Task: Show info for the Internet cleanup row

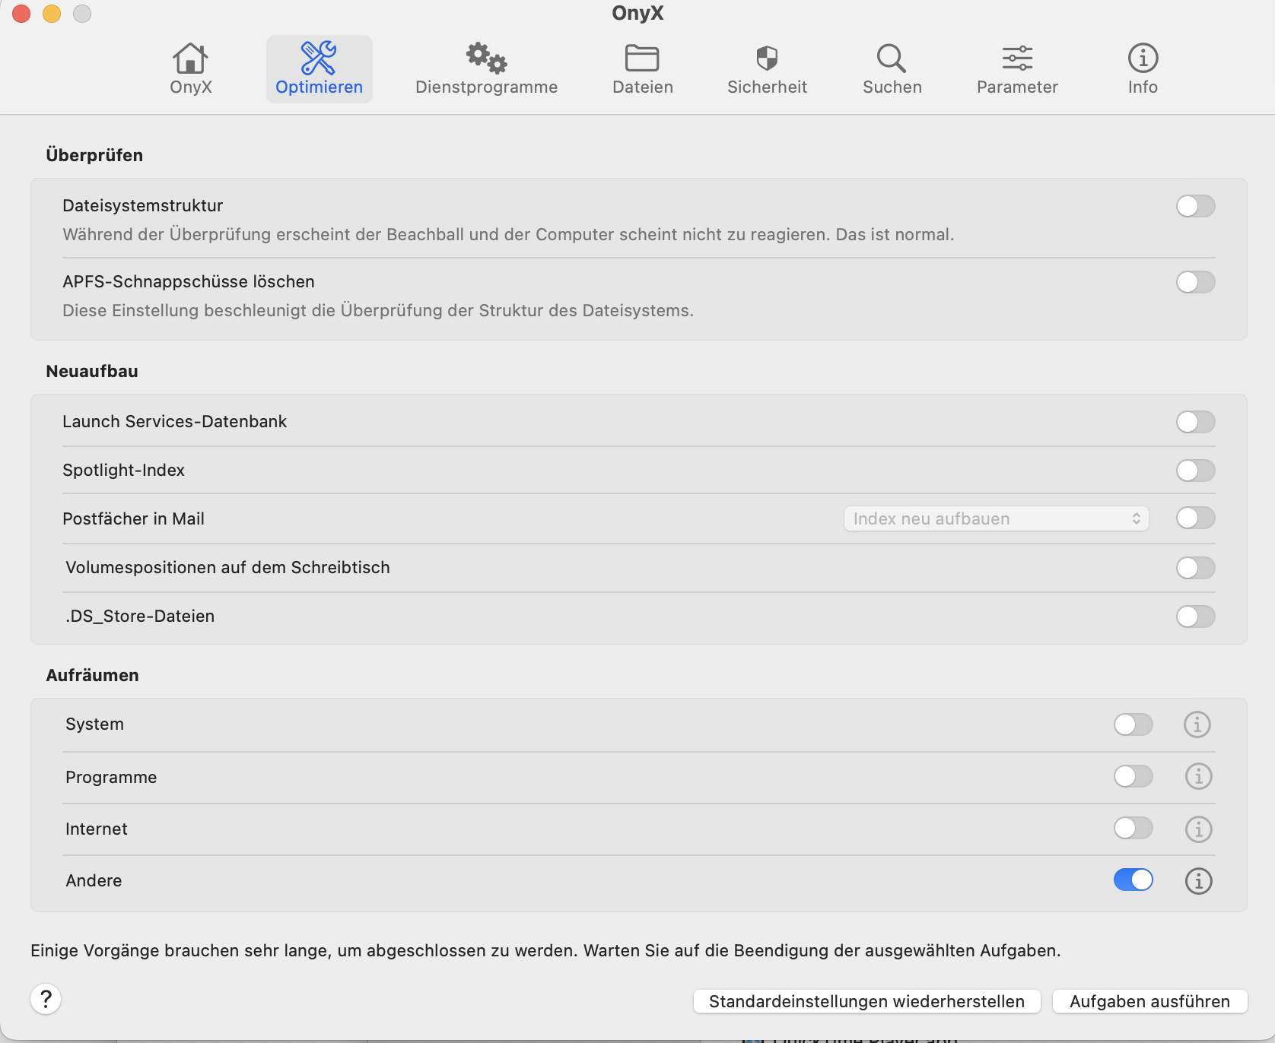Action: [x=1198, y=829]
